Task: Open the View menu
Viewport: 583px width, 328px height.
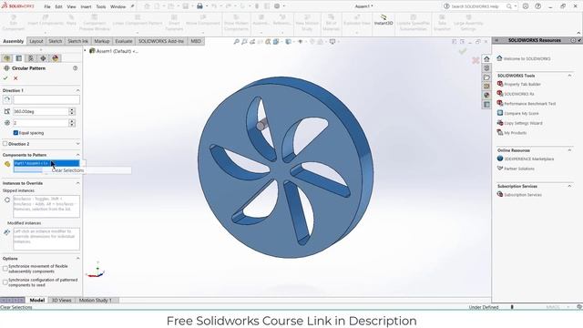Action: click(x=71, y=6)
